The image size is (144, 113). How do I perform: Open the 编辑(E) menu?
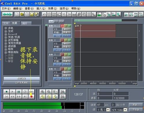(18, 9)
